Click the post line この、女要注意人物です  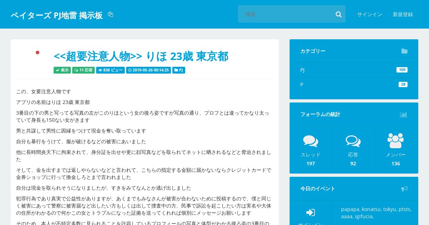pos(44,91)
